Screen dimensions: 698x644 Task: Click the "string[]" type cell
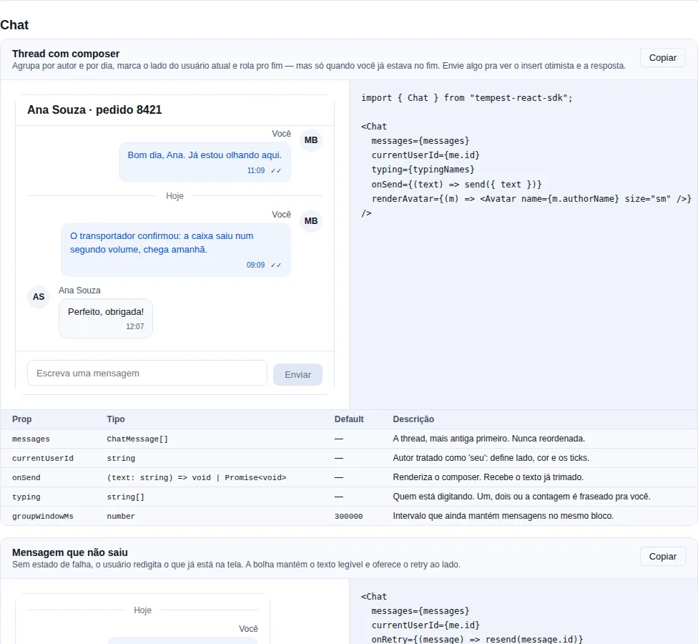click(126, 497)
